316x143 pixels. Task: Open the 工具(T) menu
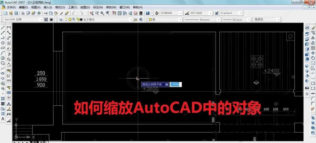(x=73, y=7)
